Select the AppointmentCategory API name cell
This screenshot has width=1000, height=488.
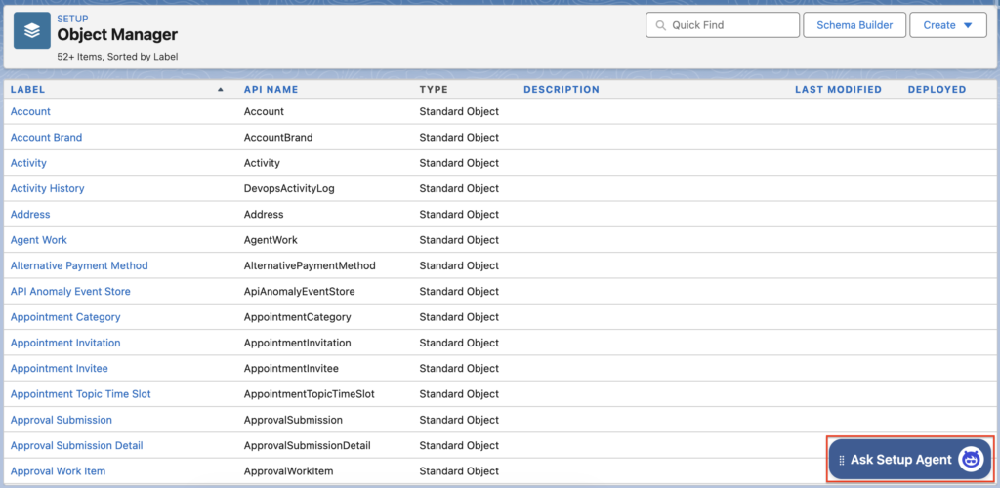(x=297, y=317)
